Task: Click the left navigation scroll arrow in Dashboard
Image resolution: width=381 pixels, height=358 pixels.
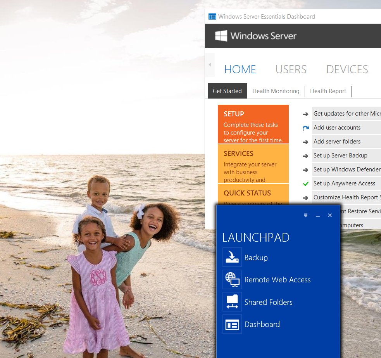Action: click(210, 65)
